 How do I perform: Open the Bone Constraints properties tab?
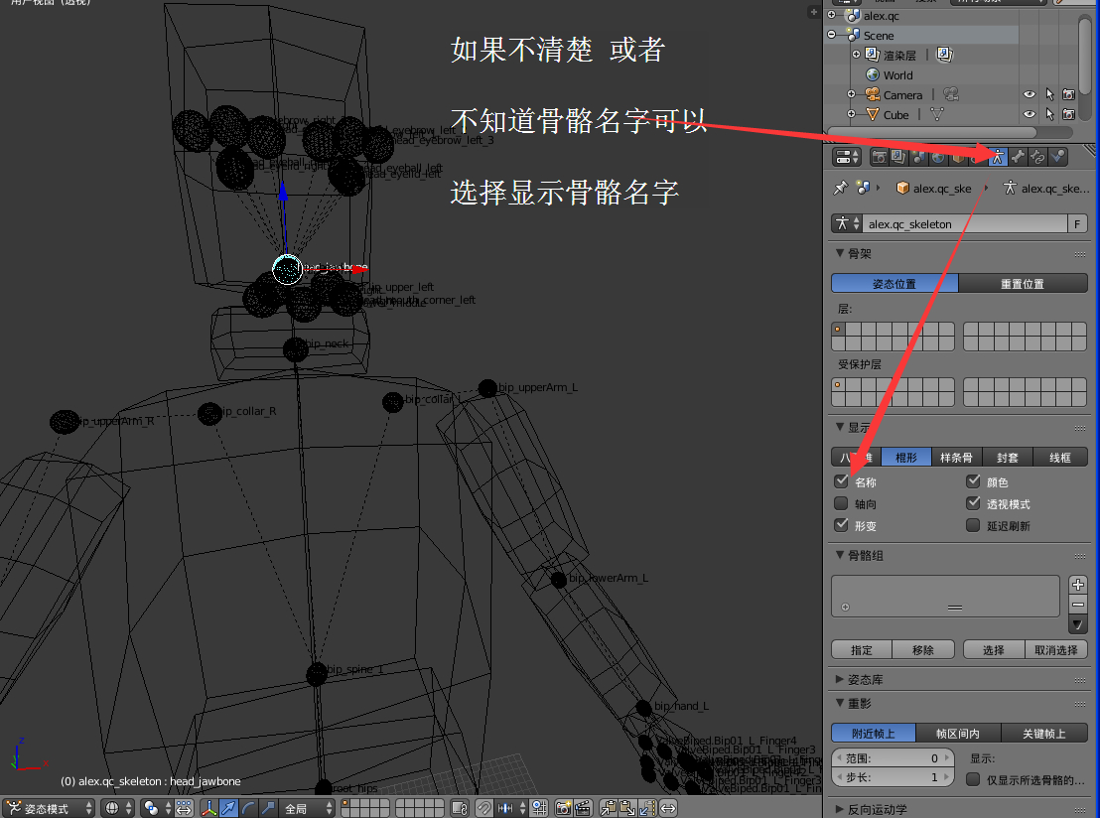pyautogui.click(x=1037, y=157)
